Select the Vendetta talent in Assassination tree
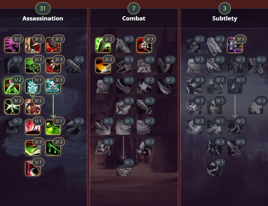Image resolution: width=268 pixels, height=206 pixels. click(x=33, y=168)
